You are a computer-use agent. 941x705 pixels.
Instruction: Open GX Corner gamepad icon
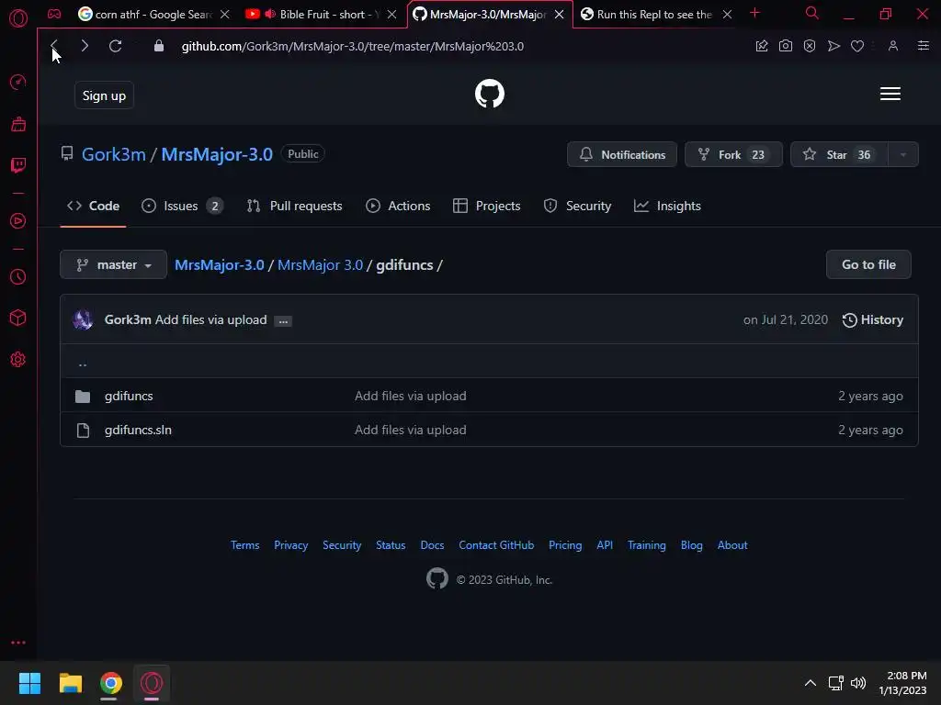coord(54,14)
